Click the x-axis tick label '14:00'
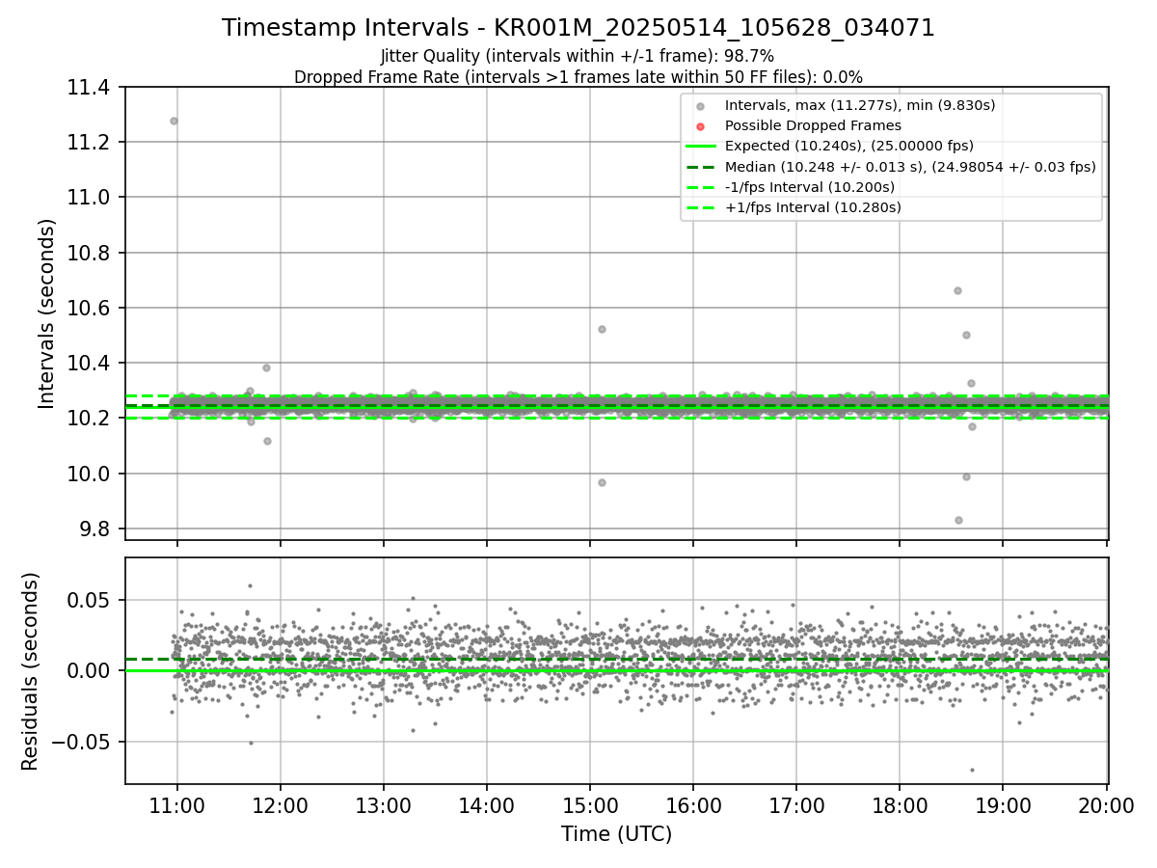1157x868 pixels. pyautogui.click(x=487, y=805)
